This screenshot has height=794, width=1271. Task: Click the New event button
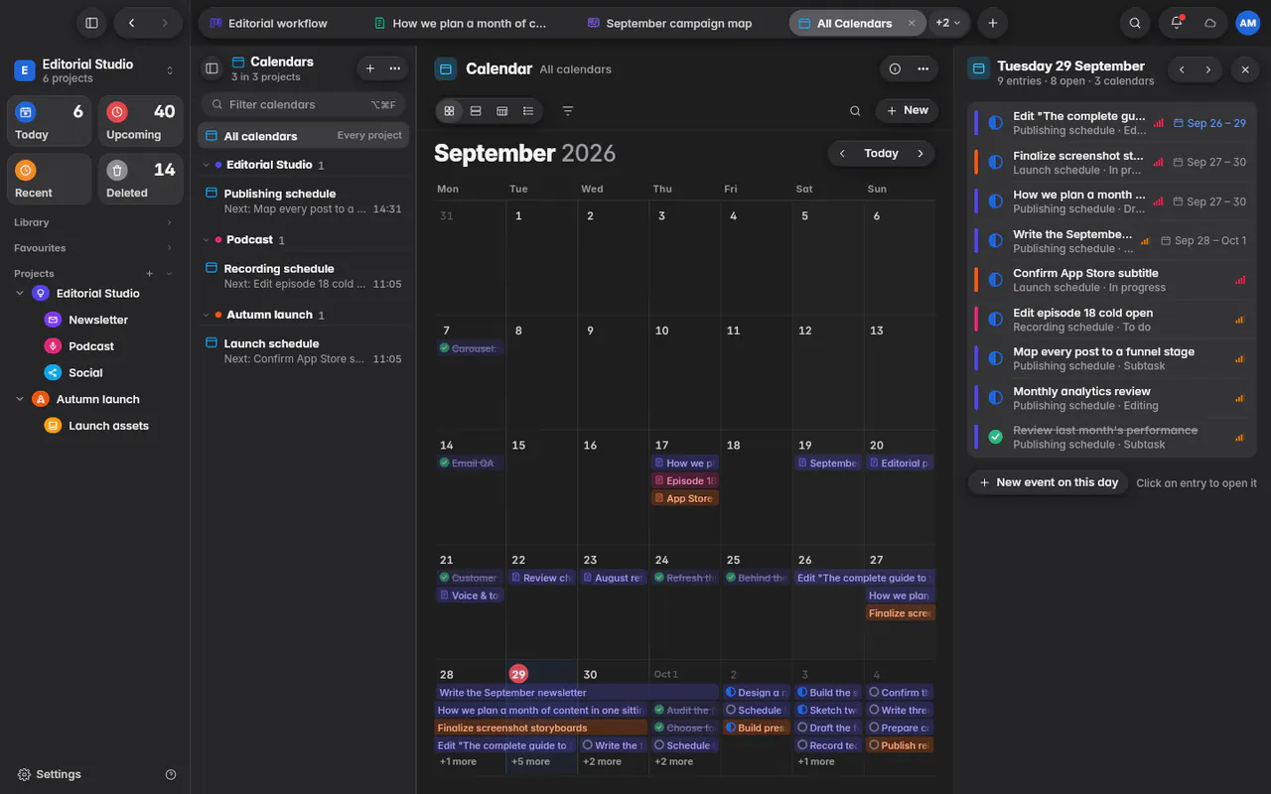[908, 111]
